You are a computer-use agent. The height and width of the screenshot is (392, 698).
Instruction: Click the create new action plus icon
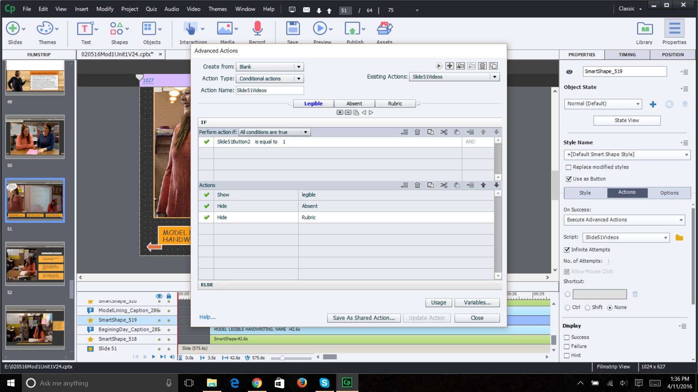click(x=450, y=66)
